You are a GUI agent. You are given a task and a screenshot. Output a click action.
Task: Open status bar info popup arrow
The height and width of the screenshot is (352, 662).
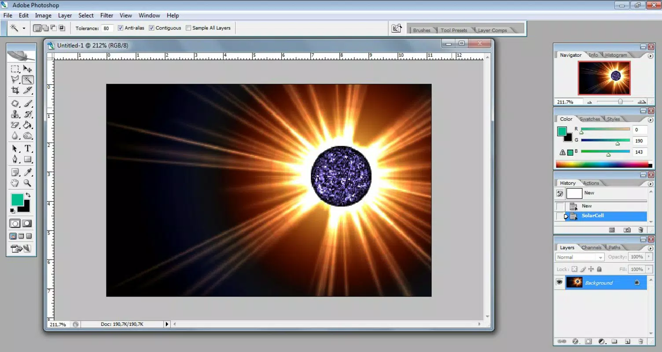pos(167,324)
